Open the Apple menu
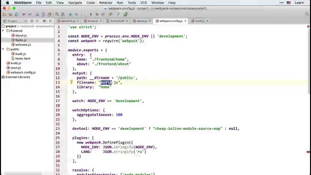 (7, 3)
